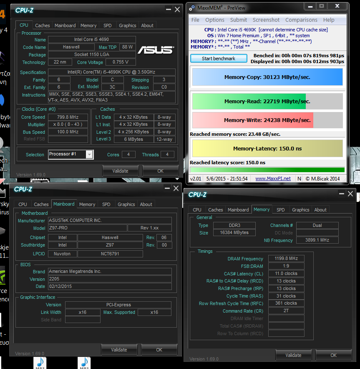
Task: Select SPD tab in top CPU-Z window
Action: (x=107, y=25)
